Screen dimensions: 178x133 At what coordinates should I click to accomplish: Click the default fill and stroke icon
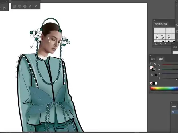pyautogui.click(x=151, y=64)
